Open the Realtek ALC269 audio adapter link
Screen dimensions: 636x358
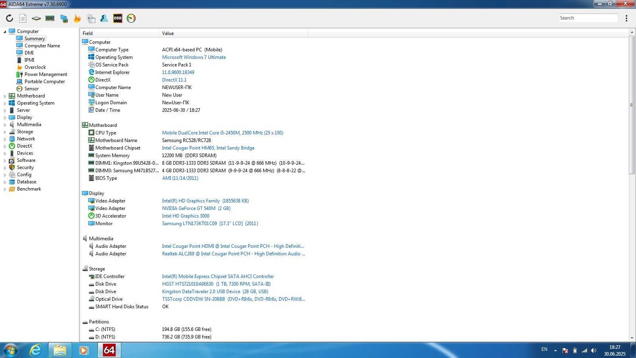[x=233, y=254]
